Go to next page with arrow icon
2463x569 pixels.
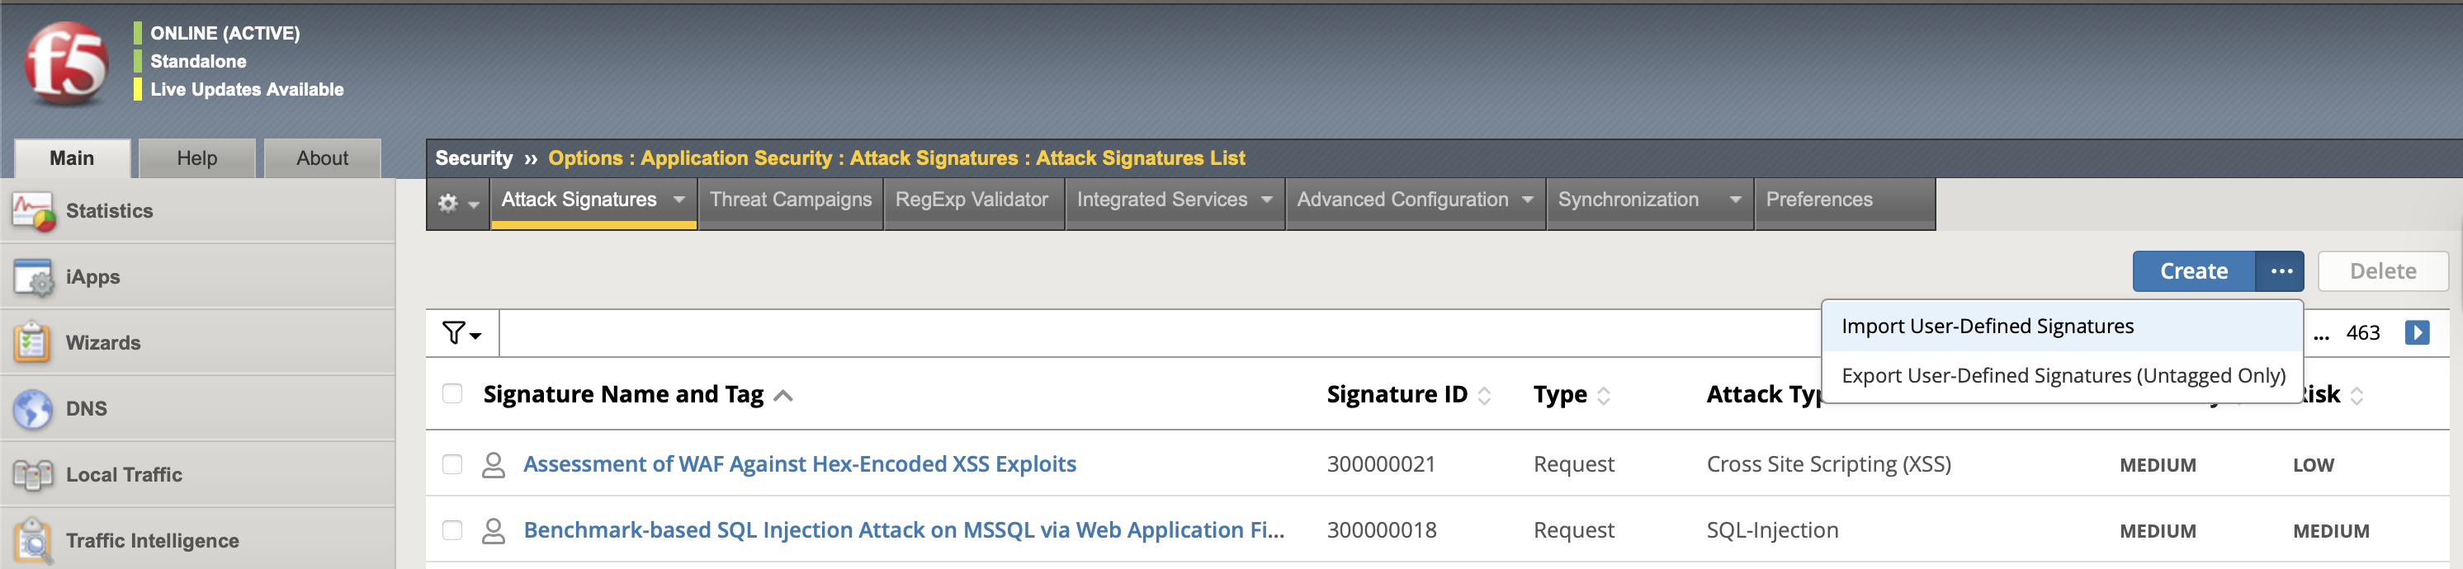tap(2416, 332)
